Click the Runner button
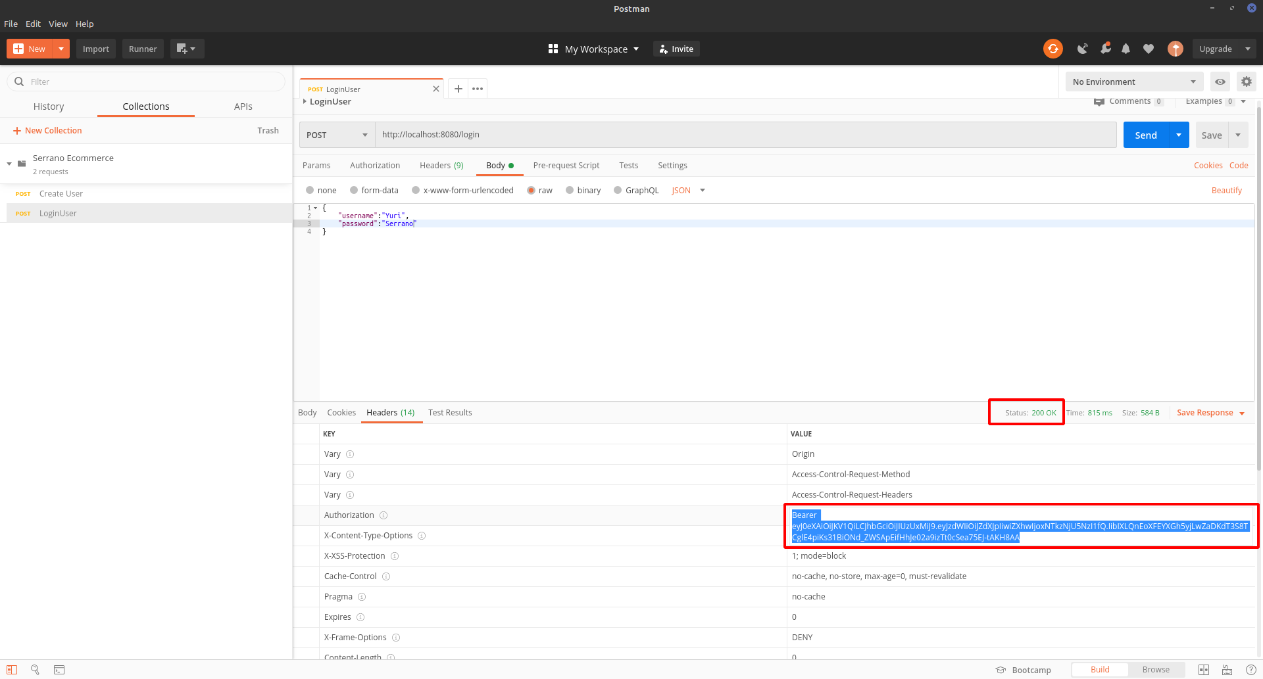 tap(143, 49)
